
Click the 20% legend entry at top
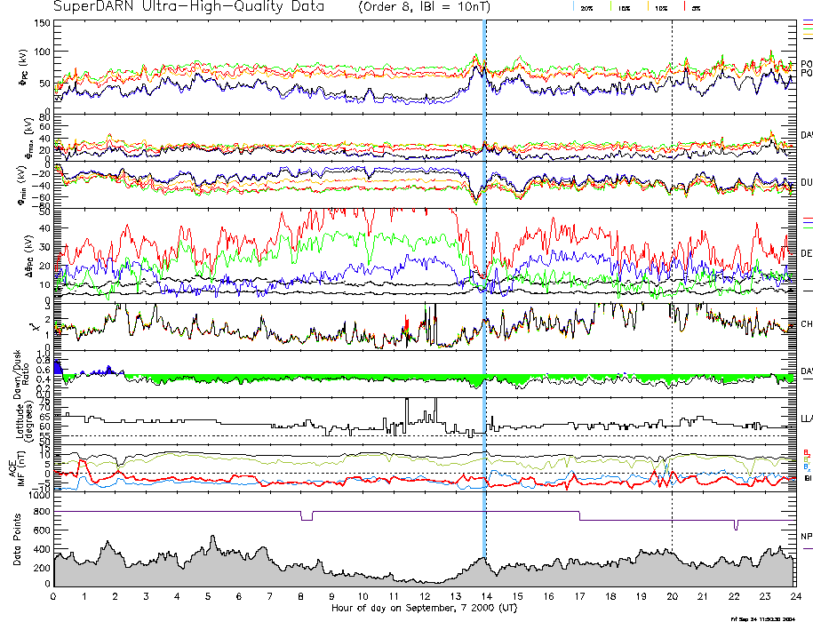click(586, 6)
